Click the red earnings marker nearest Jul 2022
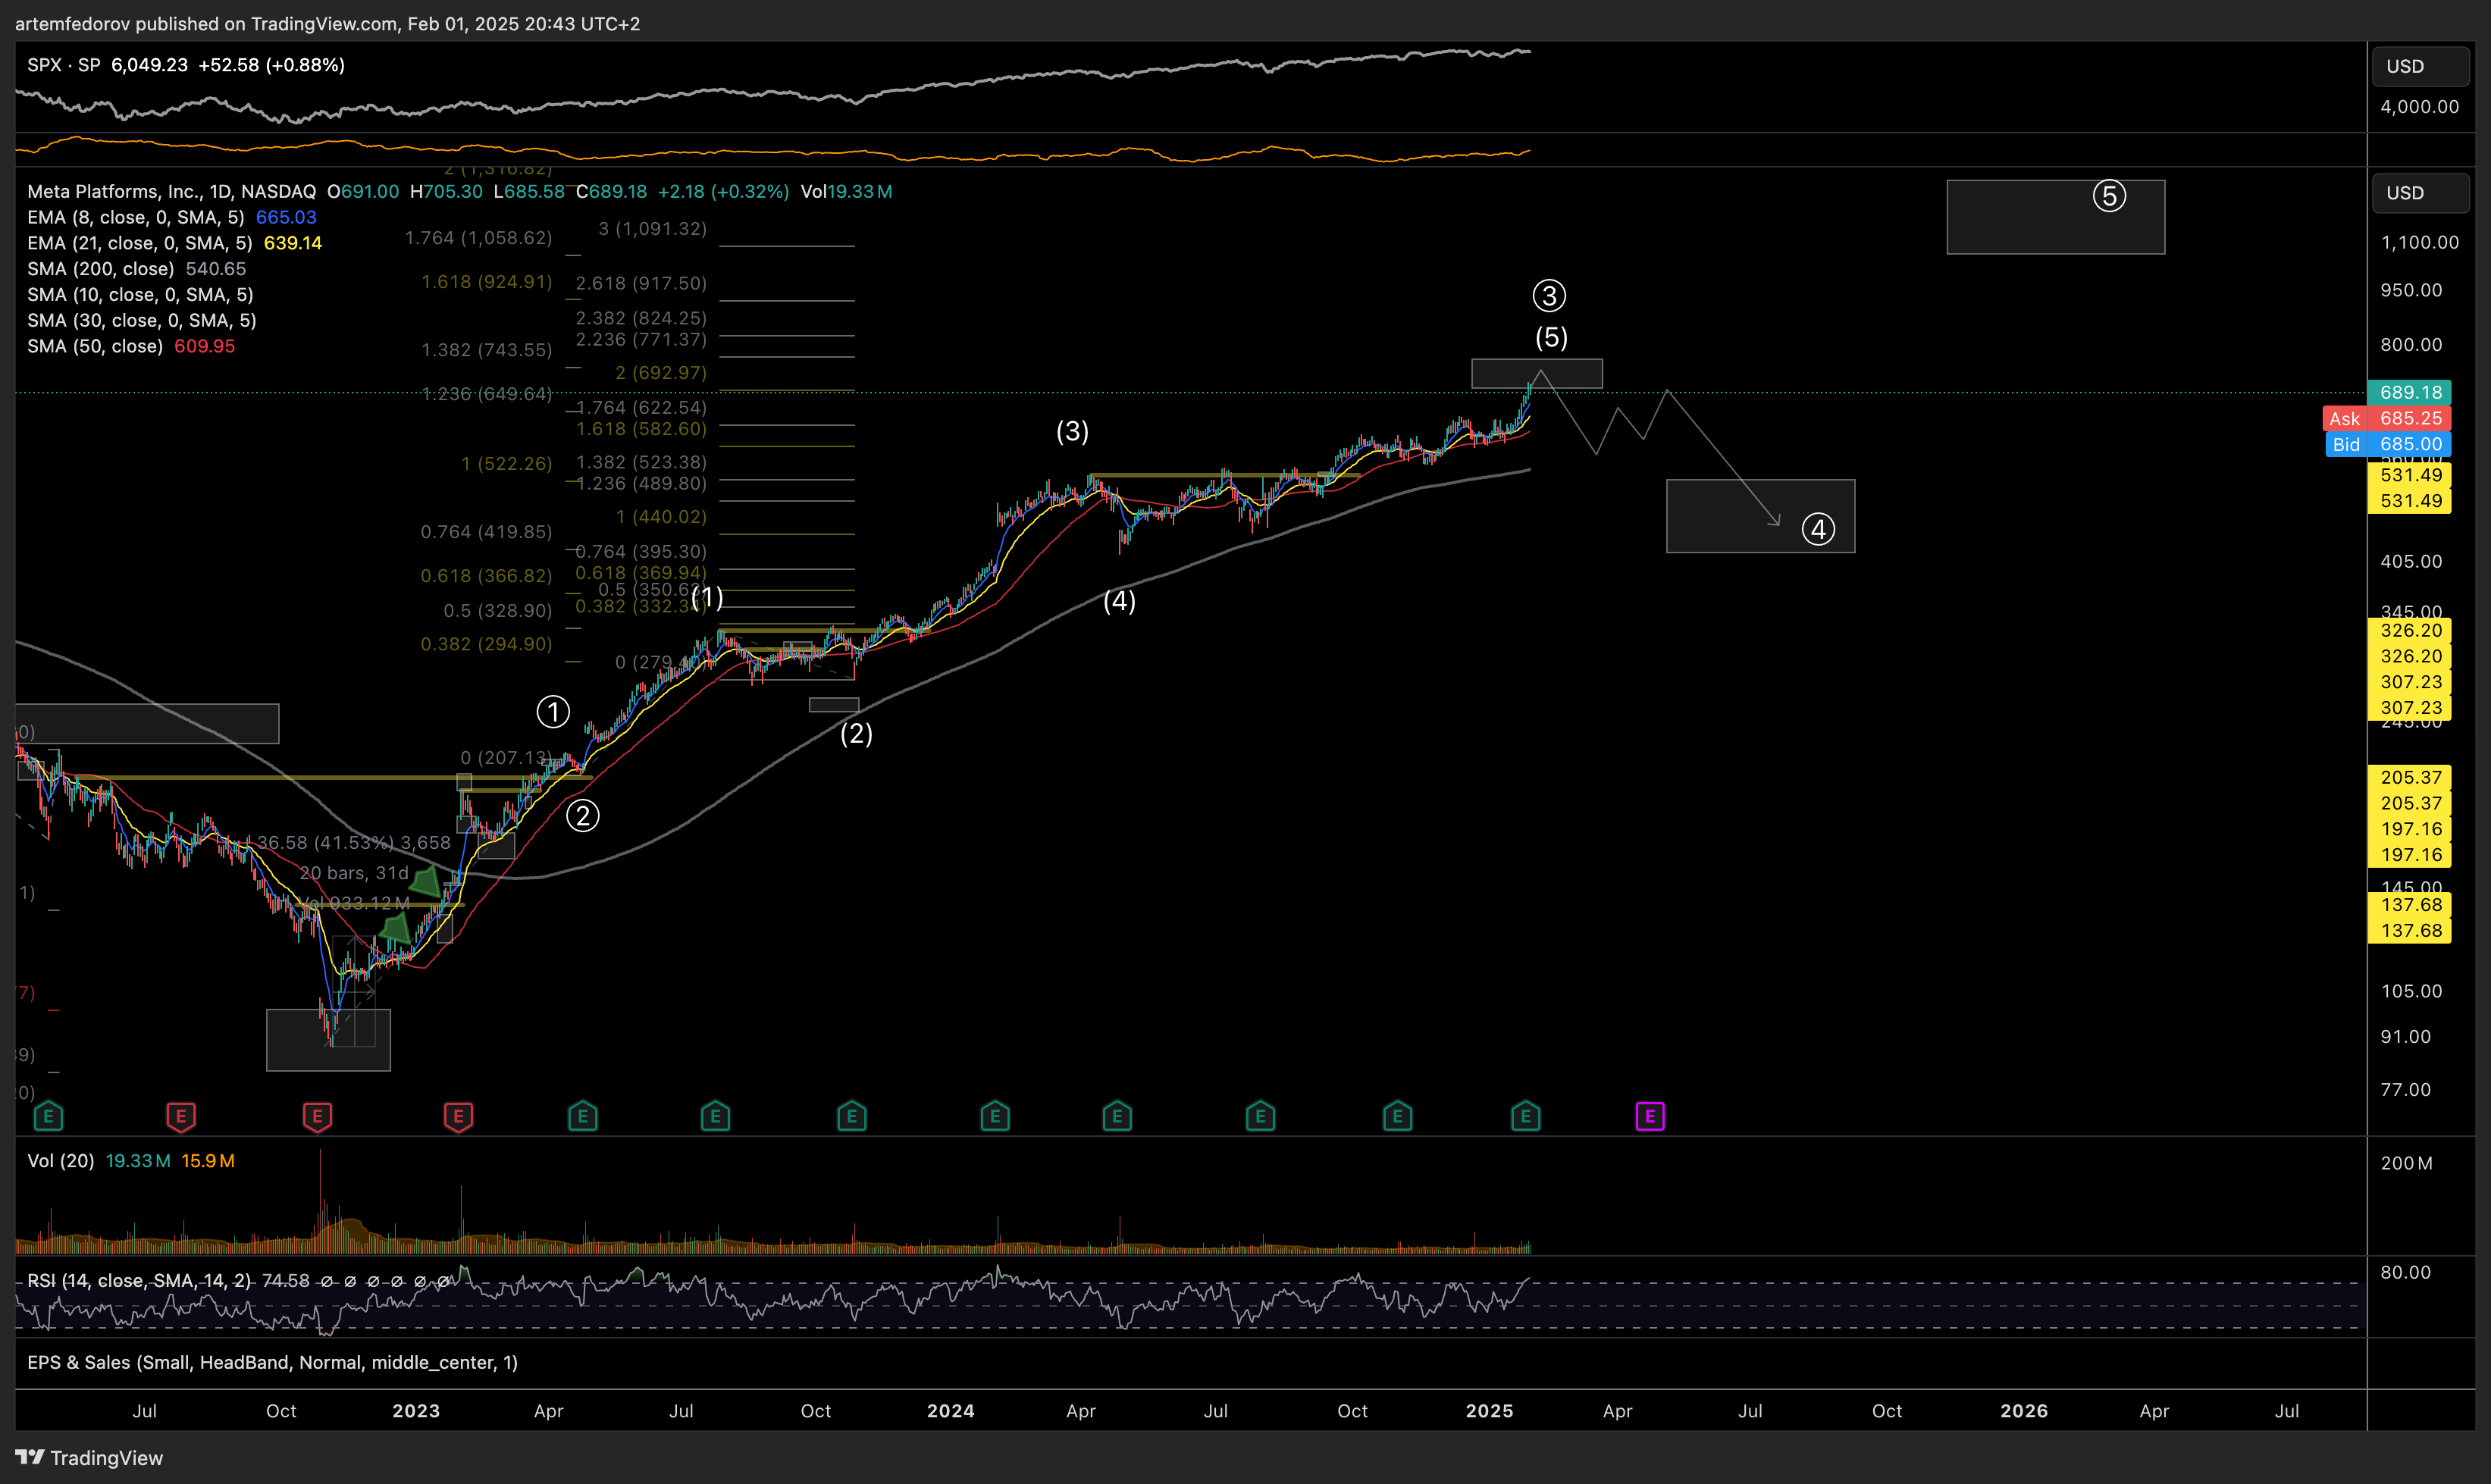The height and width of the screenshot is (1484, 2491). click(181, 1116)
